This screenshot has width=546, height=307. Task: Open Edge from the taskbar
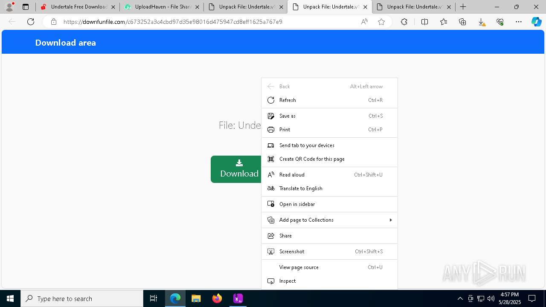coord(175,298)
